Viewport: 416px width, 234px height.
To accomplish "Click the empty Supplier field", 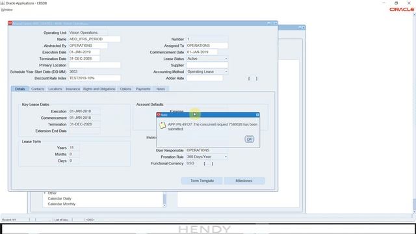I will click(x=207, y=65).
